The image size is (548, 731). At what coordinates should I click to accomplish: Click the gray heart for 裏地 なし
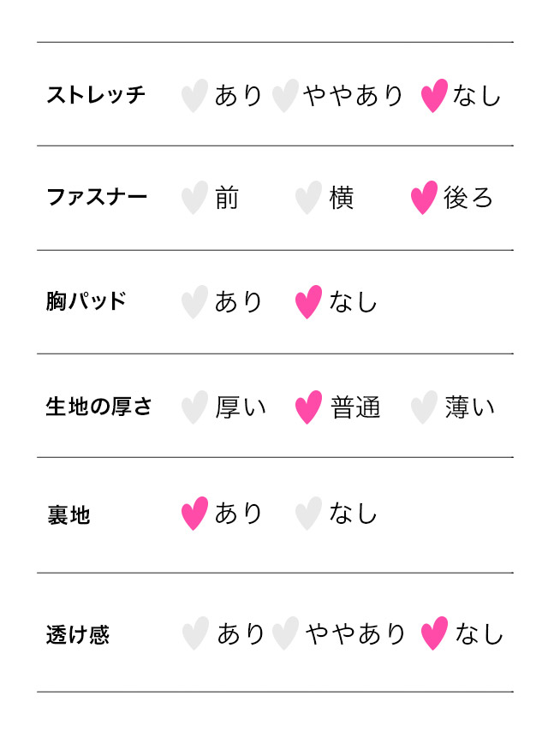pyautogui.click(x=308, y=513)
